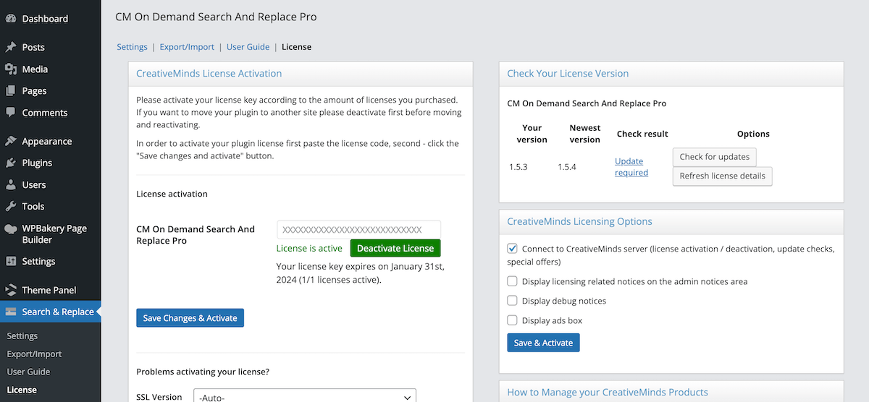Click the Users person icon
Screen dimensions: 869x402
[x=11, y=185]
